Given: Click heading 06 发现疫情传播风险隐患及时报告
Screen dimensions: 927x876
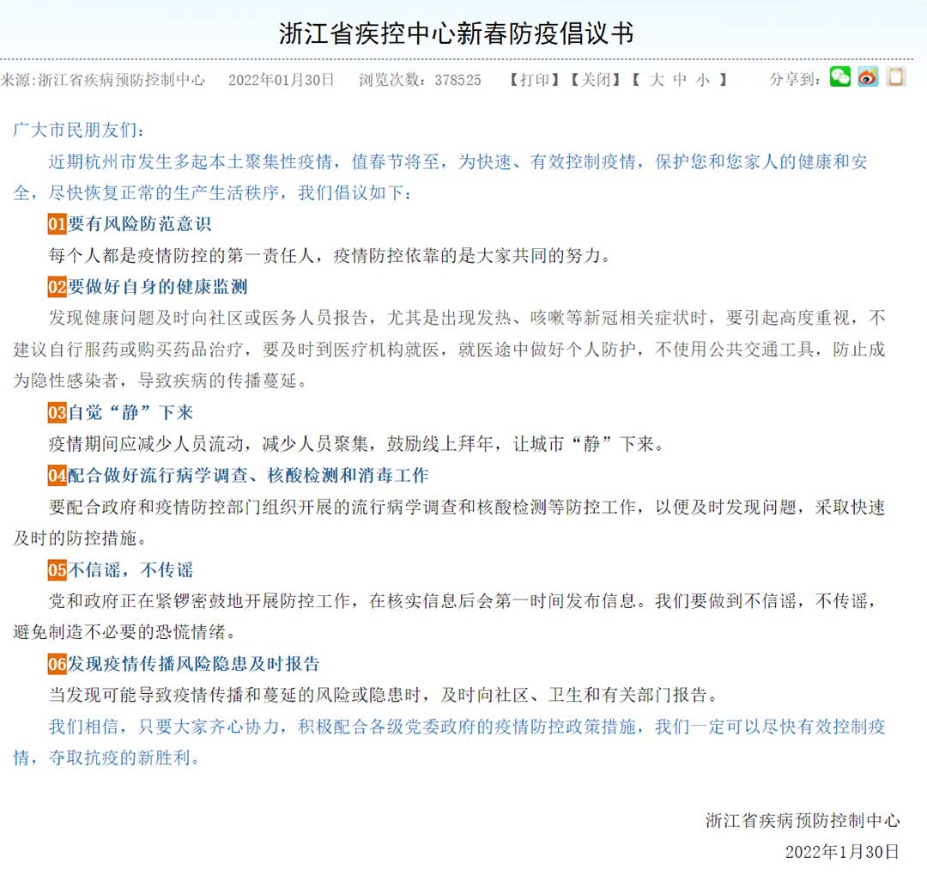Looking at the screenshot, I should click(184, 664).
